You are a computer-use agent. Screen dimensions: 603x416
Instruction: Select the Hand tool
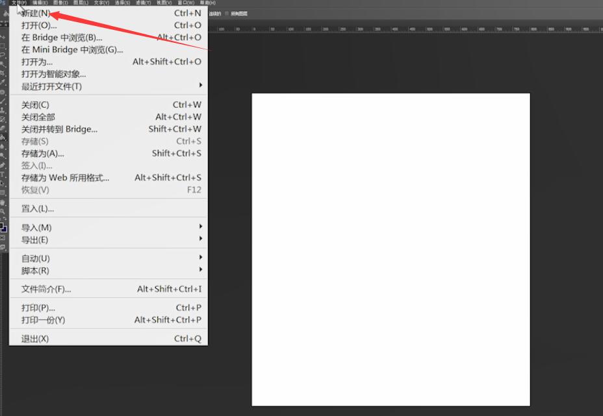(x=3, y=202)
